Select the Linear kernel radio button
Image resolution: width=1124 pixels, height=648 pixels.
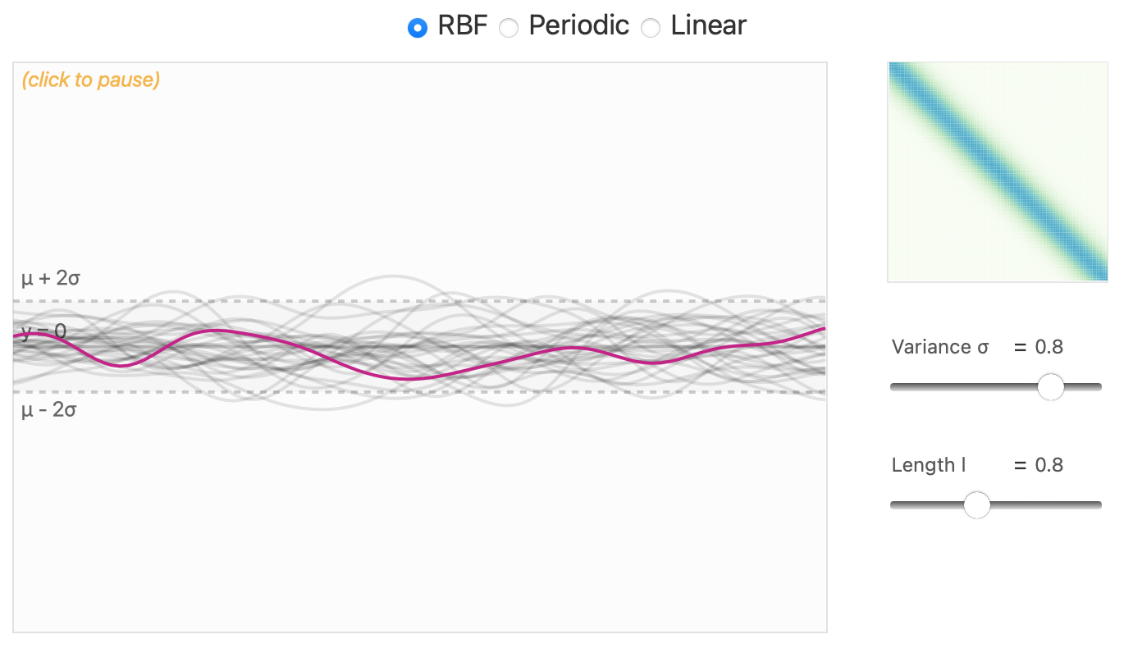coord(651,28)
